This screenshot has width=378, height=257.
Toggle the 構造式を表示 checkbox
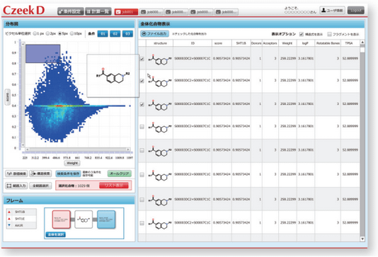tap(302, 34)
